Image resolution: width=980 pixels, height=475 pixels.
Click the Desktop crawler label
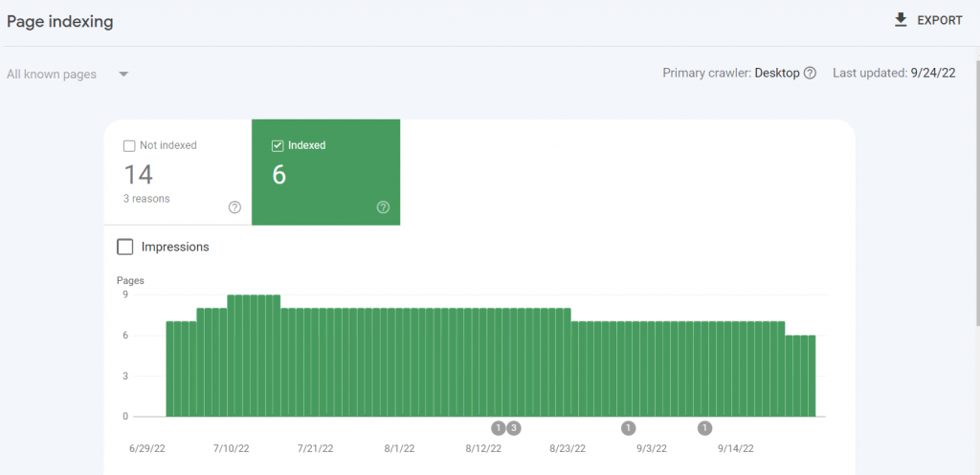click(776, 74)
